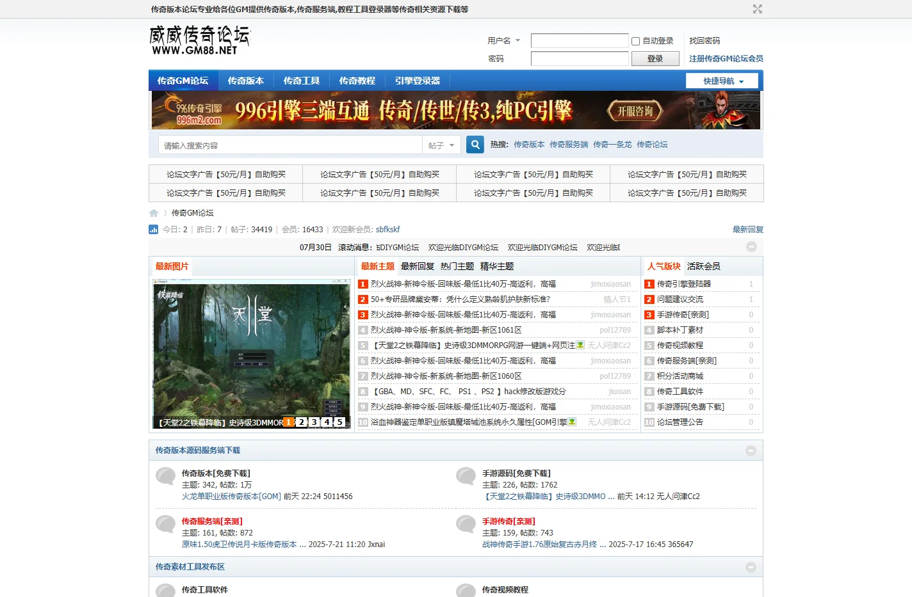Click the 找回密码 link
This screenshot has width=912, height=597.
tap(704, 40)
